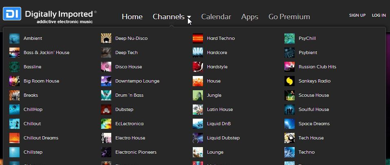Click the Downtempo Lounge palm icon
The width and height of the screenshot is (390, 165).
pos(106,81)
